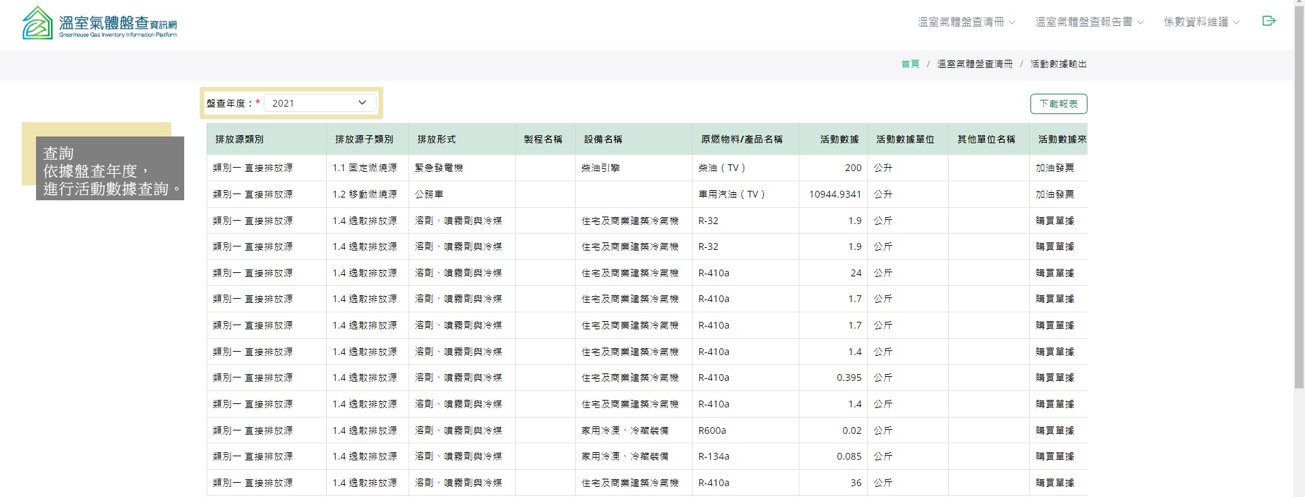Image resolution: width=1305 pixels, height=497 pixels.
Task: Click the 下載報表 button
Action: click(1058, 104)
